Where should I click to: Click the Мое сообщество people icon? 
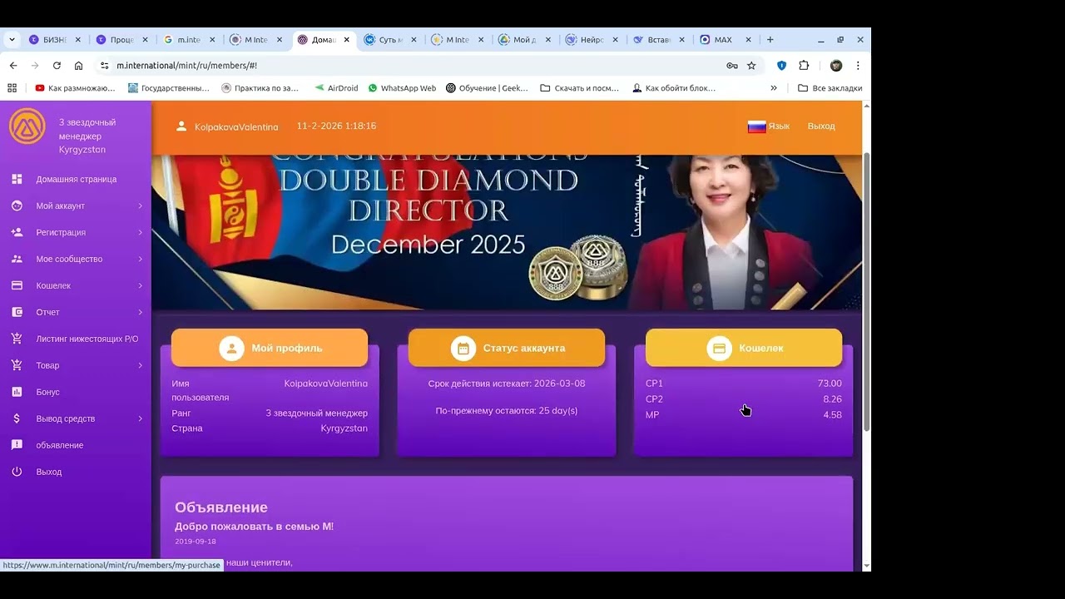(17, 259)
